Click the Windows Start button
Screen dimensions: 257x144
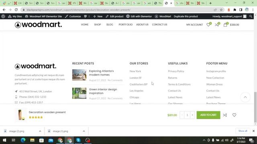point(4,140)
